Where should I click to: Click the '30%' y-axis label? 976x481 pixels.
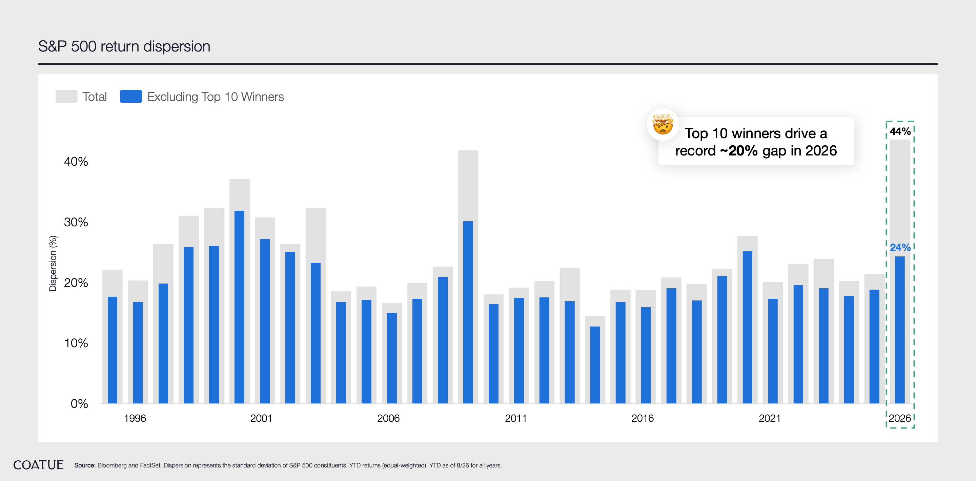tap(76, 222)
